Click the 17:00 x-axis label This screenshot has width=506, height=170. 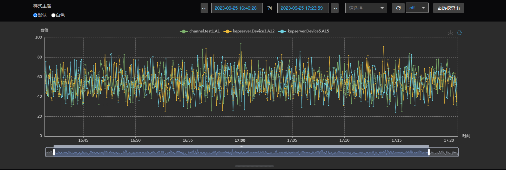[x=240, y=140]
